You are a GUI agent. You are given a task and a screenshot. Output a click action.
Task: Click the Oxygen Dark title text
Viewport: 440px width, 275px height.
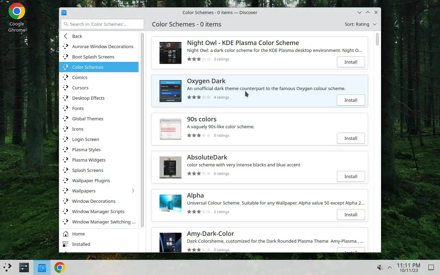tap(206, 81)
